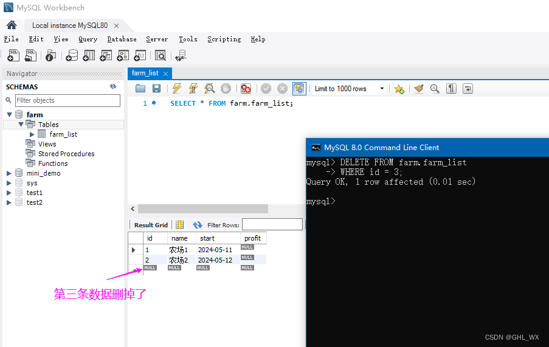Open the Tools menu
This screenshot has width=549, height=347.
pyautogui.click(x=188, y=39)
